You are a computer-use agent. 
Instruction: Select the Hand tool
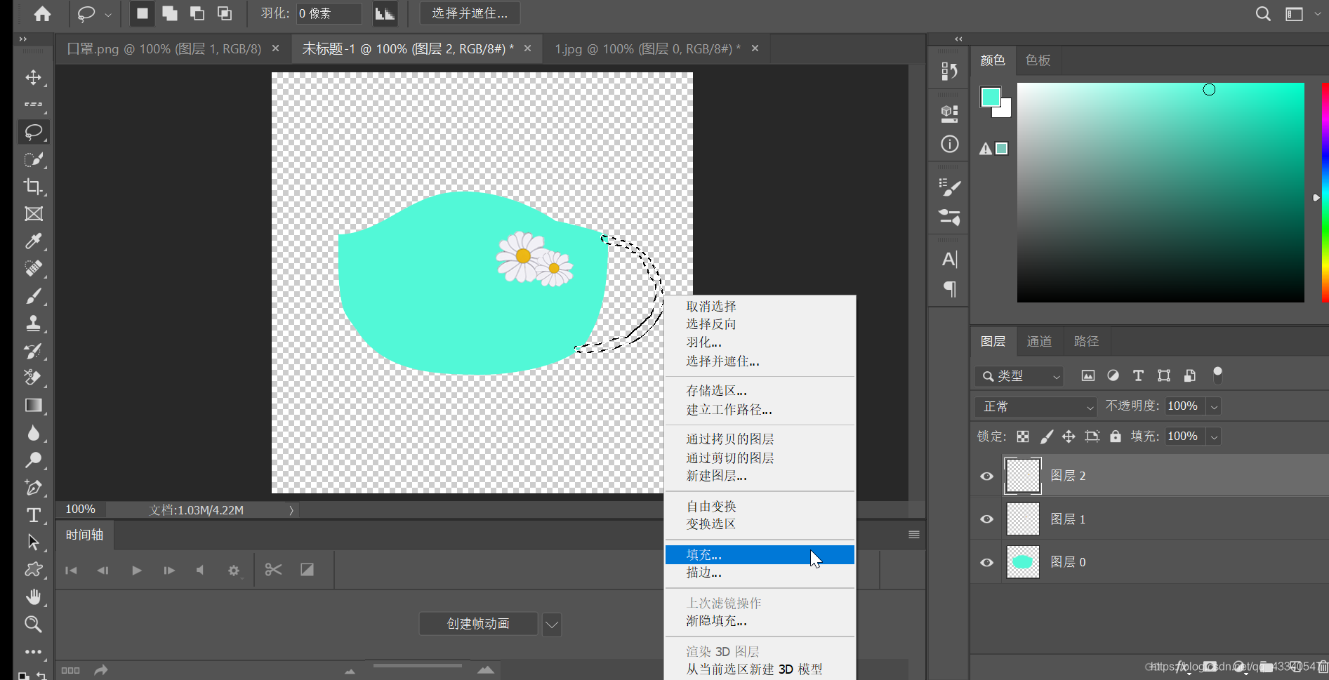click(x=33, y=597)
